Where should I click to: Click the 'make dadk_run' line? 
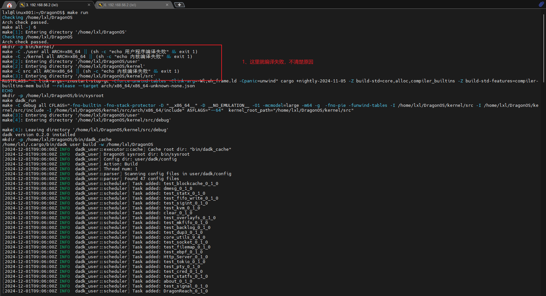pyautogui.click(x=19, y=101)
